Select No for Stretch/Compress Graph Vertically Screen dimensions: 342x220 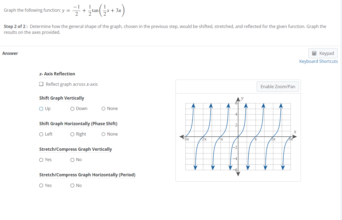click(x=72, y=160)
